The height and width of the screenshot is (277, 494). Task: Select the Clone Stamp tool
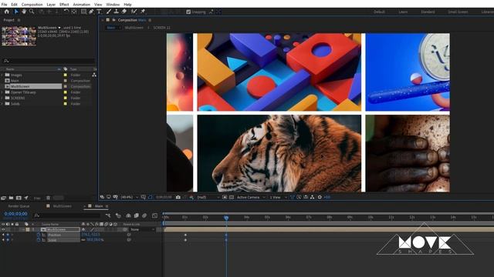(117, 12)
